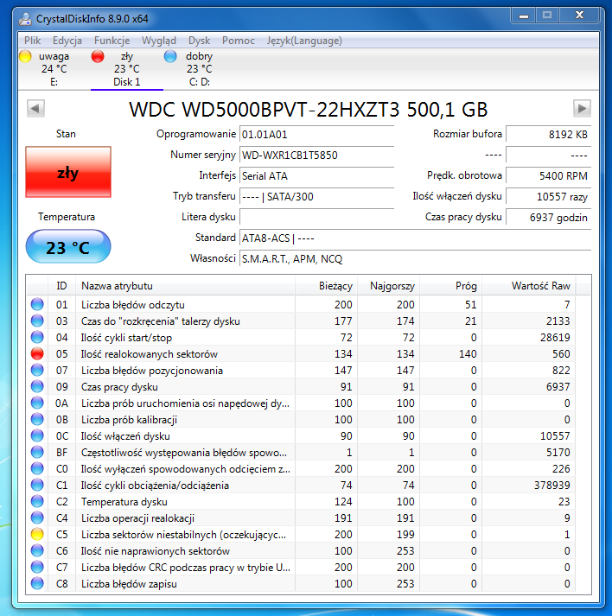Select row 'Ilość realokowanych sektorów'
Screen dimensions: 612x616
point(301,354)
